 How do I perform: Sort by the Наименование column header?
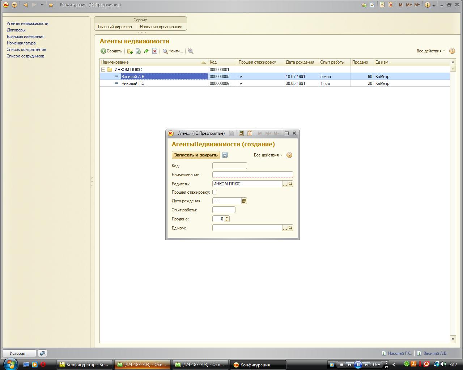(154, 62)
